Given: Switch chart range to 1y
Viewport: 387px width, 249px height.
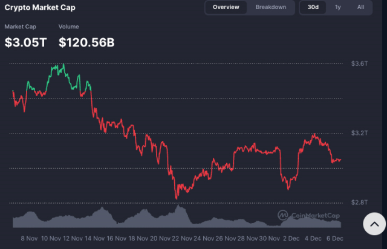Looking at the screenshot, I should pyautogui.click(x=337, y=7).
